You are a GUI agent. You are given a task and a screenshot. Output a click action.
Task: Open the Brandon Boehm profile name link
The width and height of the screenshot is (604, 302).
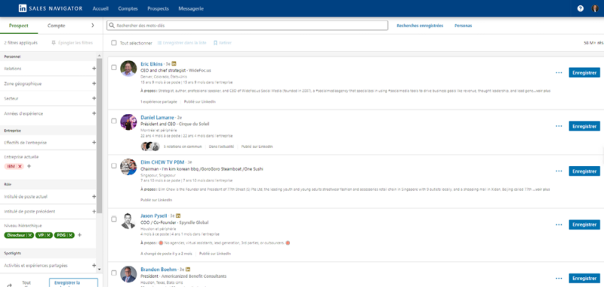(x=159, y=270)
